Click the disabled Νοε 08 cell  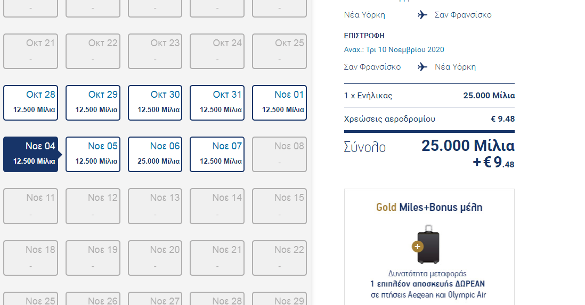pos(279,154)
